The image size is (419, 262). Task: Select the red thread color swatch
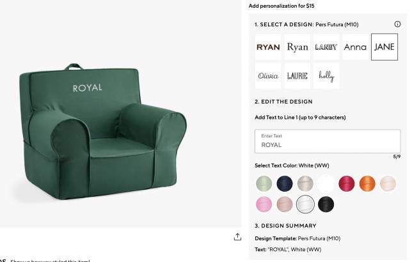pyautogui.click(x=347, y=183)
